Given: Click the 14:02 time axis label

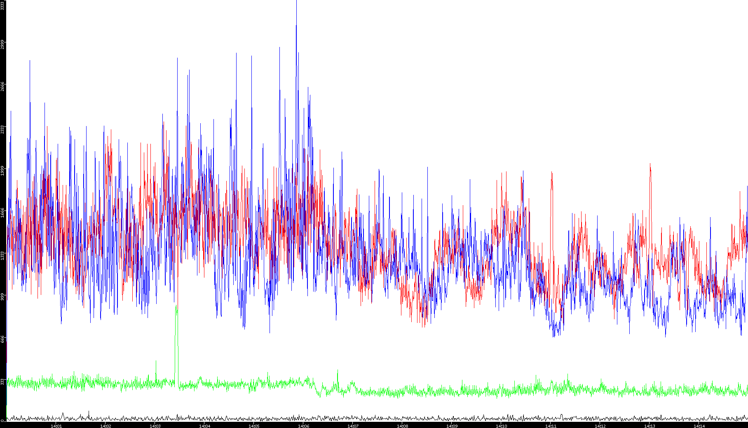Looking at the screenshot, I should (x=106, y=426).
